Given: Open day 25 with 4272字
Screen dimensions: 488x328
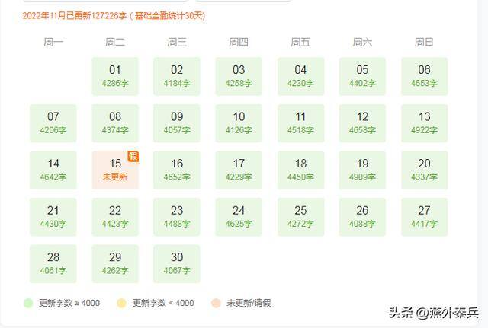Looking at the screenshot, I should point(300,217).
